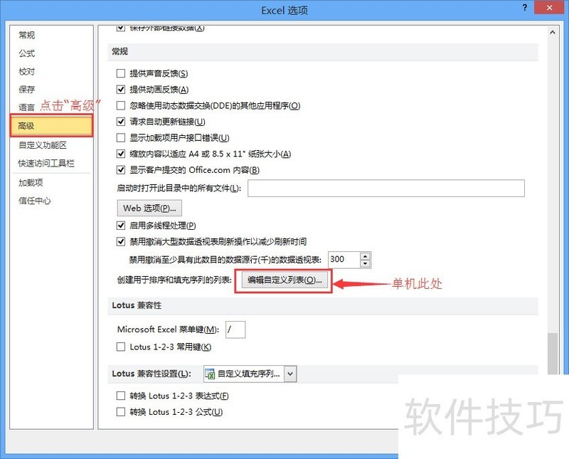Open 信任中心 category

pyautogui.click(x=35, y=201)
